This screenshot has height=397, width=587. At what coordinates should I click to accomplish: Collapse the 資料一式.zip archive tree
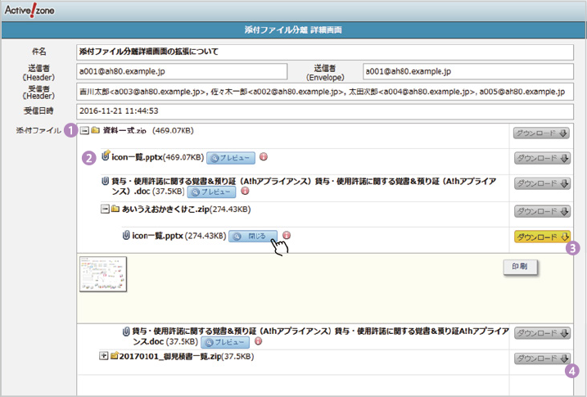click(x=84, y=130)
